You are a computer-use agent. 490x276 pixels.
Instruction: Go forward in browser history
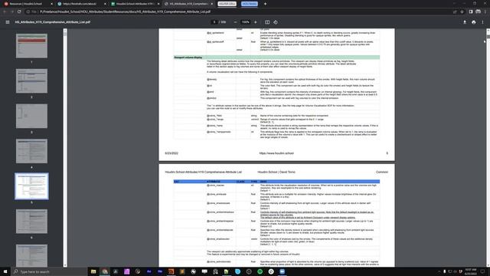(x=12, y=11)
